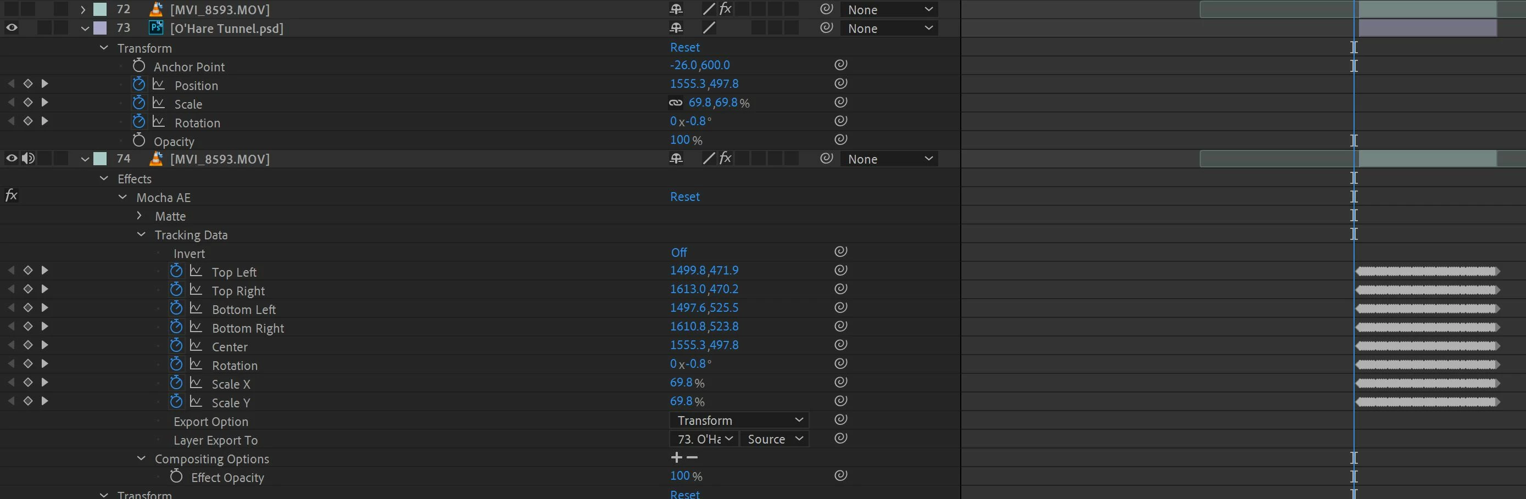Toggle shy switch on layer 74
This screenshot has width=1526, height=499.
coord(676,159)
